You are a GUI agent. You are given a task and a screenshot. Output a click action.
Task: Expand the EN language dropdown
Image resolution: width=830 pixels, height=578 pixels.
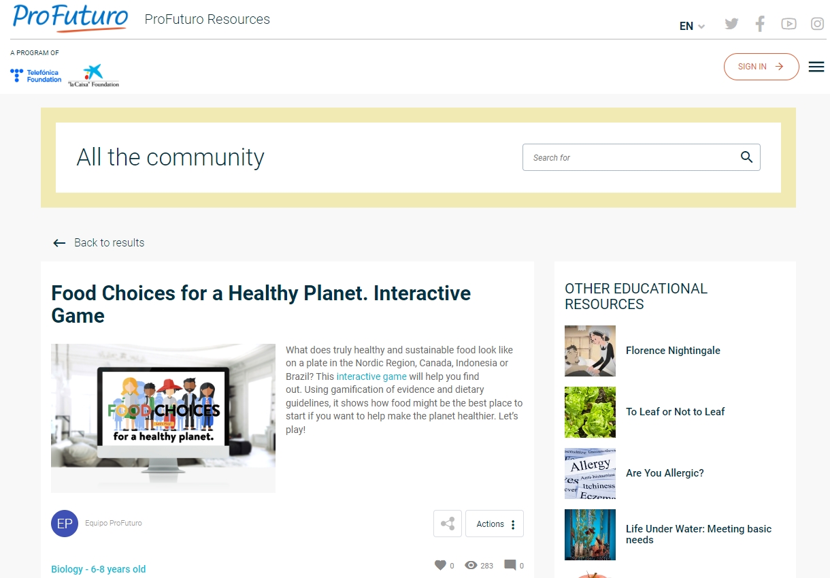[x=692, y=26]
